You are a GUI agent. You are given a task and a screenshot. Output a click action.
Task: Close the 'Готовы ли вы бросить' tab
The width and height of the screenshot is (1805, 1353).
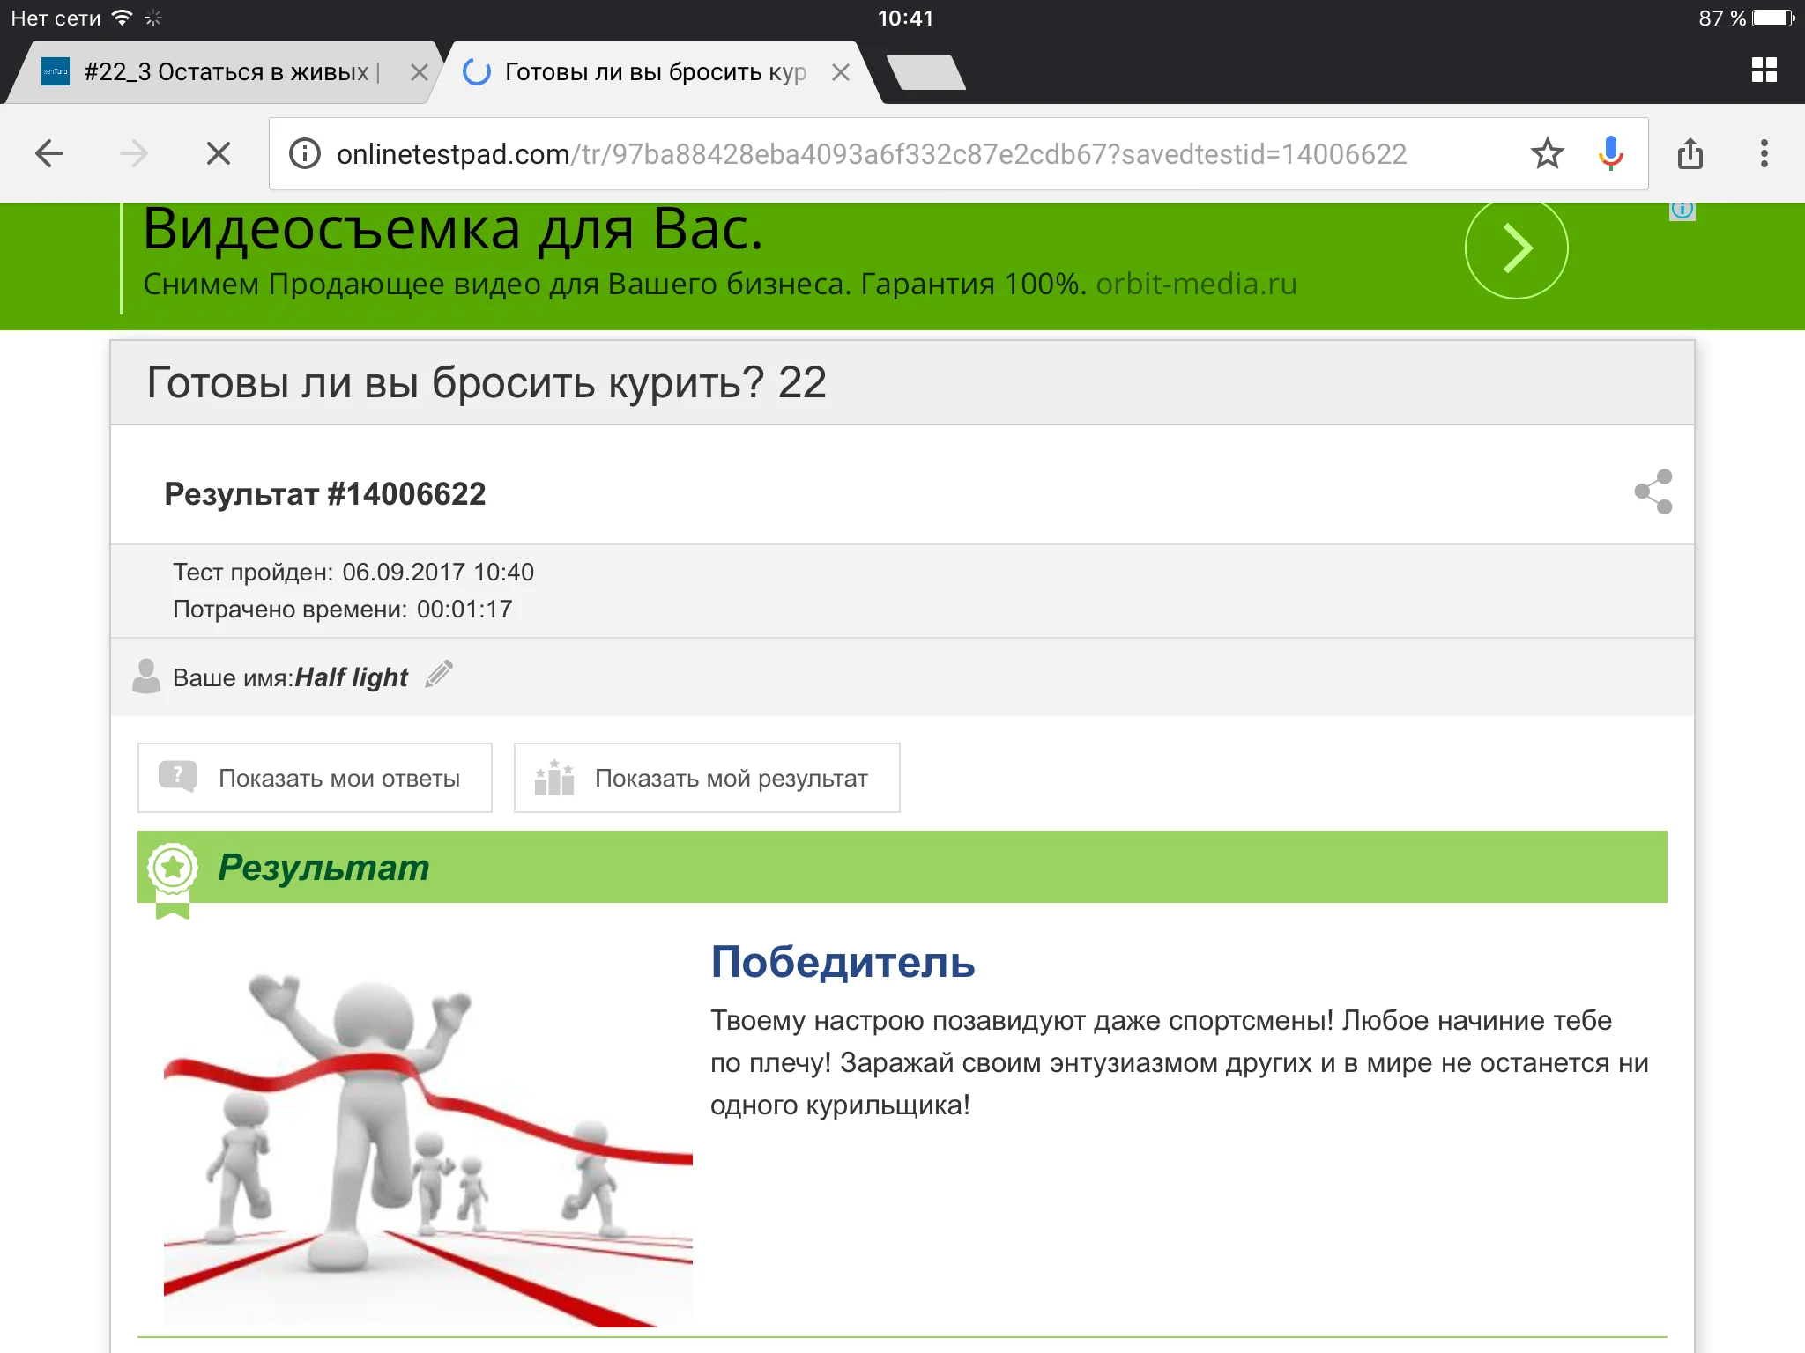[841, 72]
